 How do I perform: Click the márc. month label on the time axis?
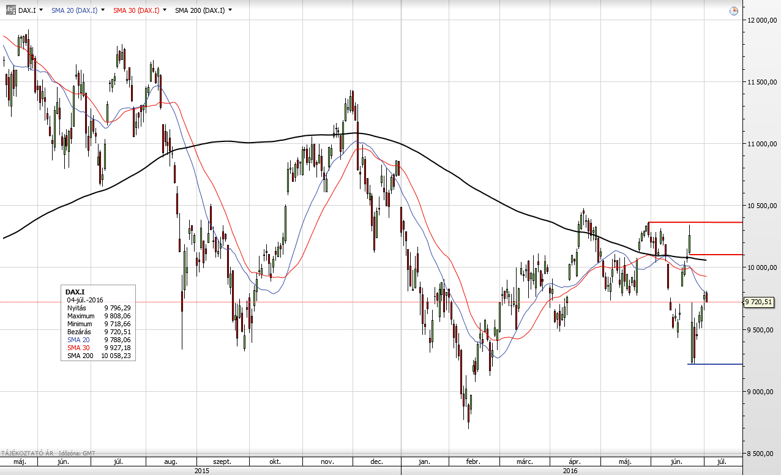[525, 462]
